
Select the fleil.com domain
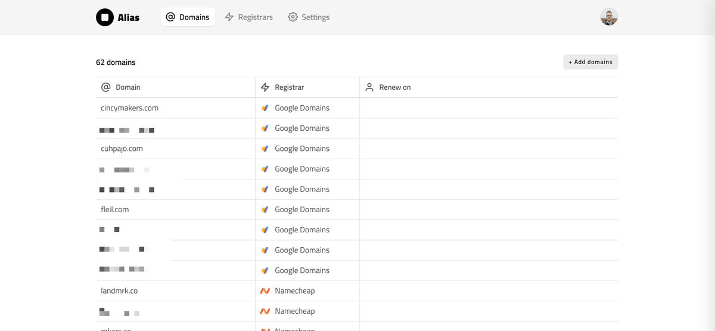point(115,209)
